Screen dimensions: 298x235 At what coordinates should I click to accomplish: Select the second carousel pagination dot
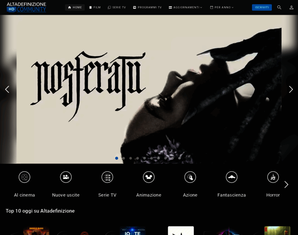point(124,158)
